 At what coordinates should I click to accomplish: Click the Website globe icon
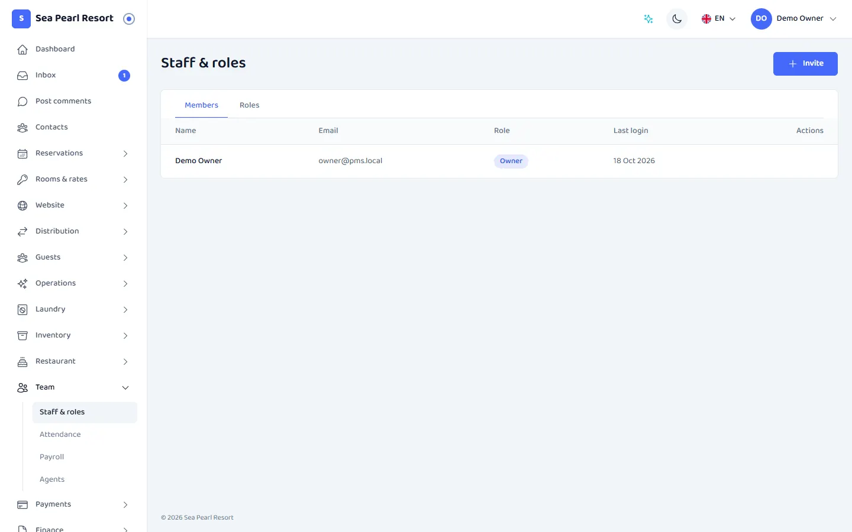pyautogui.click(x=22, y=206)
